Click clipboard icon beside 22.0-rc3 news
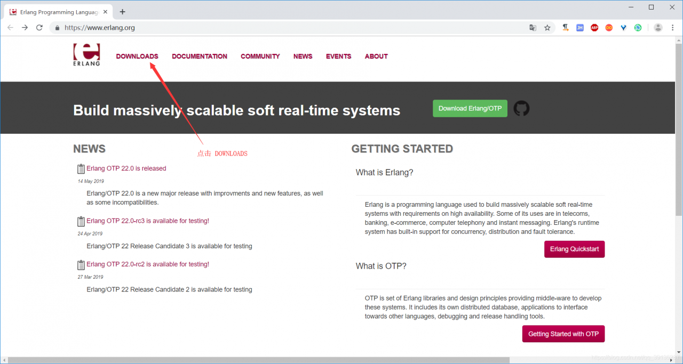The width and height of the screenshot is (683, 364). pos(81,221)
